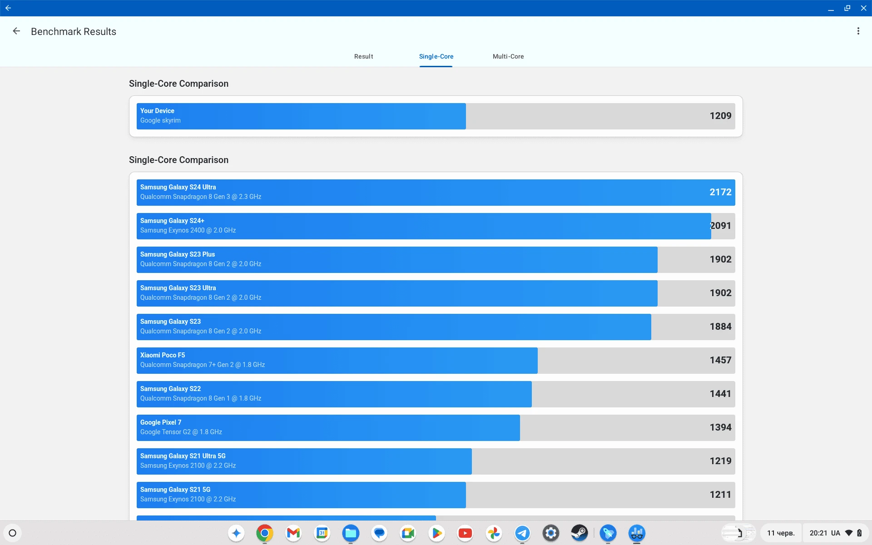Select the Samsung Galaxy S24+ row
Screen dimensions: 872x545
[x=436, y=226]
